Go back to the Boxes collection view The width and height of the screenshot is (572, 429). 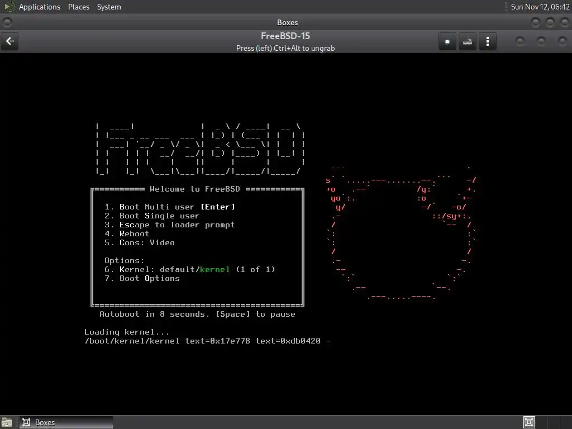tap(10, 41)
